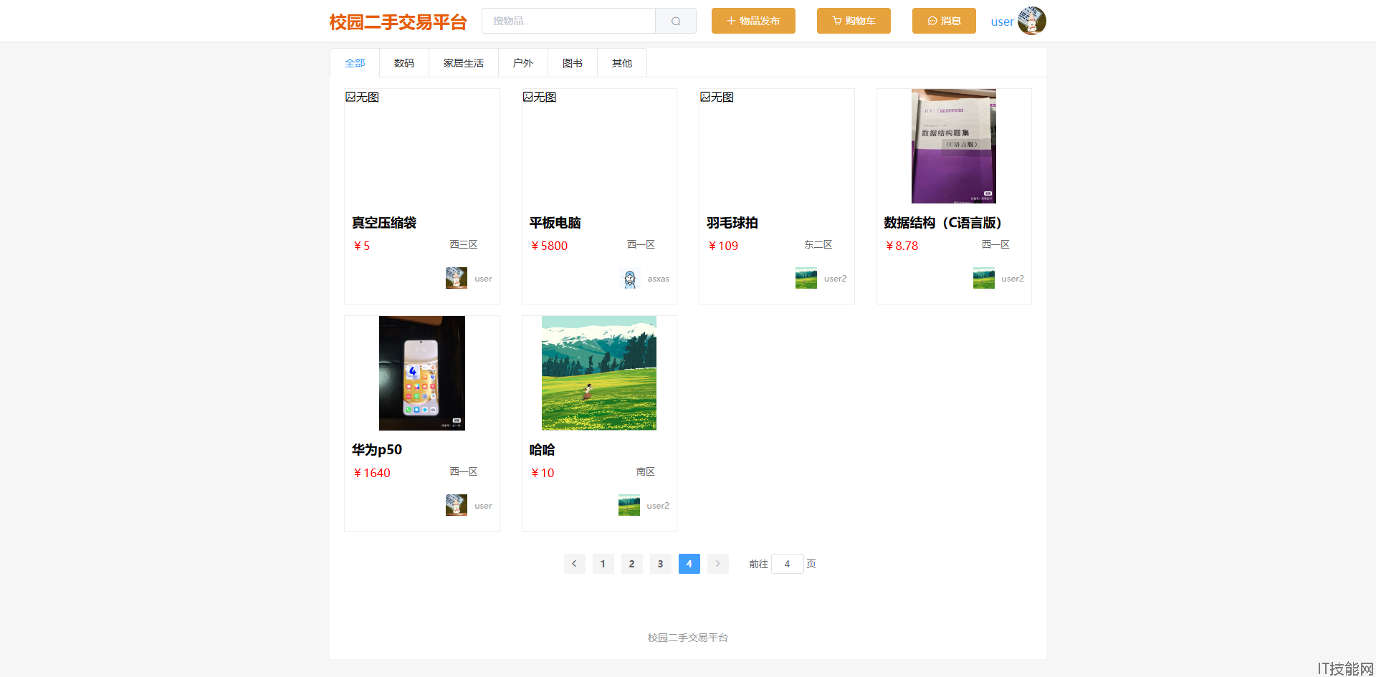The width and height of the screenshot is (1376, 677).
Task: Click the ￥10 price
Action: (543, 473)
